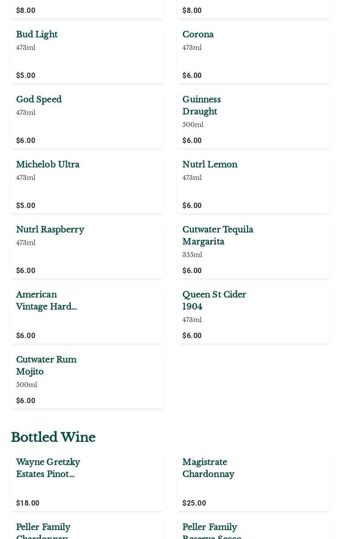Click the $18.00 Wayne Gretzky price
The height and width of the screenshot is (539, 341).
[x=28, y=503]
